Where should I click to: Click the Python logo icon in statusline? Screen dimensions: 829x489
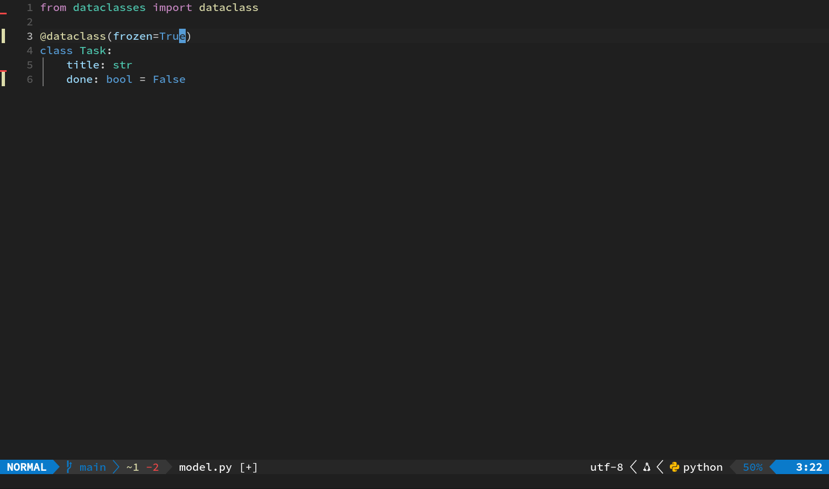674,467
